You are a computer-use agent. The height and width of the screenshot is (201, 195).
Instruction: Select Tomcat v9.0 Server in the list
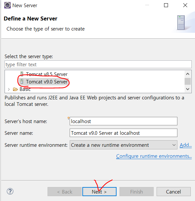click(47, 82)
